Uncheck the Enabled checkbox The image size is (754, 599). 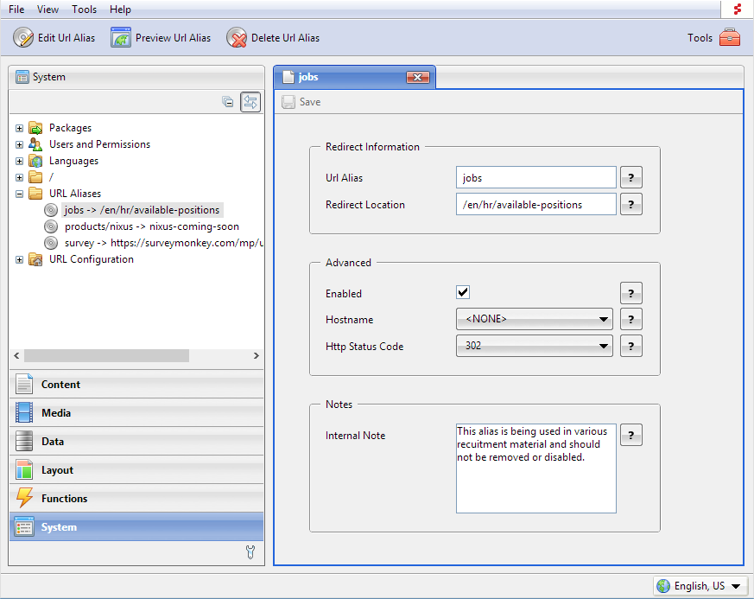click(463, 293)
